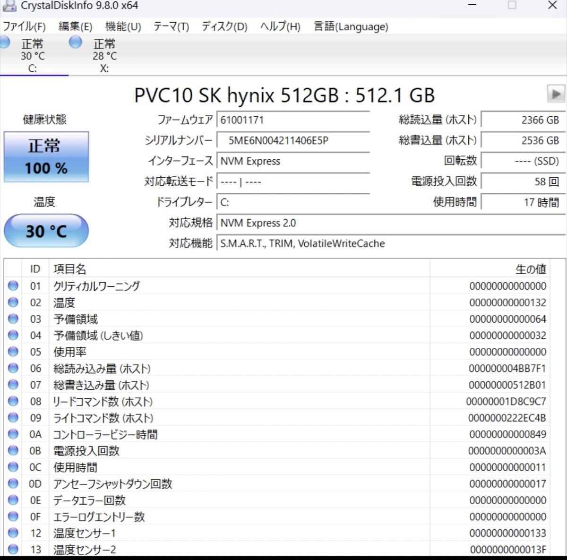Click the 正常 100 % health status button
The height and width of the screenshot is (560, 567).
click(x=46, y=157)
